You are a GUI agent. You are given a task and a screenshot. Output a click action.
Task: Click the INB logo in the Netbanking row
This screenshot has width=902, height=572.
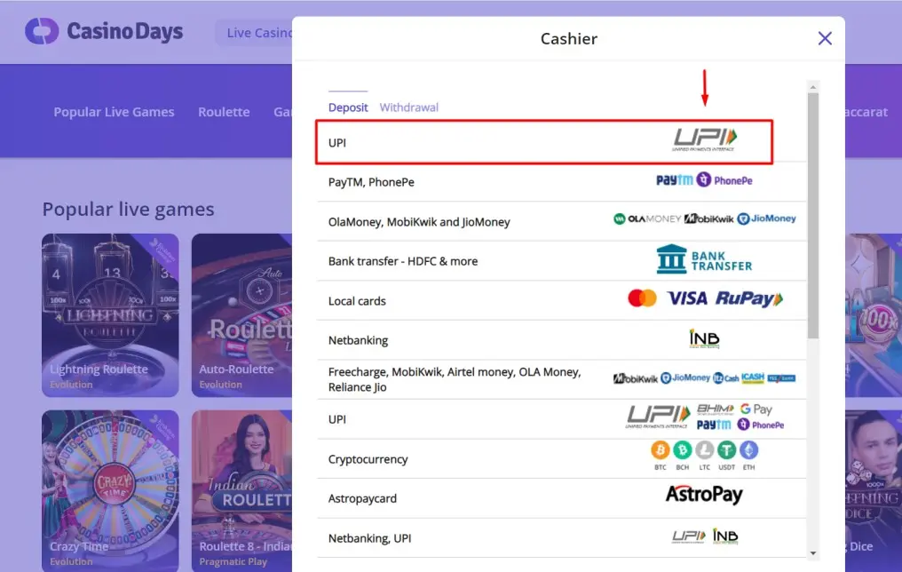click(704, 339)
